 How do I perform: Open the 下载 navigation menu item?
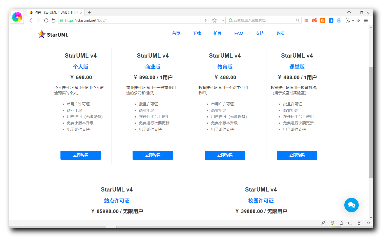tap(197, 33)
